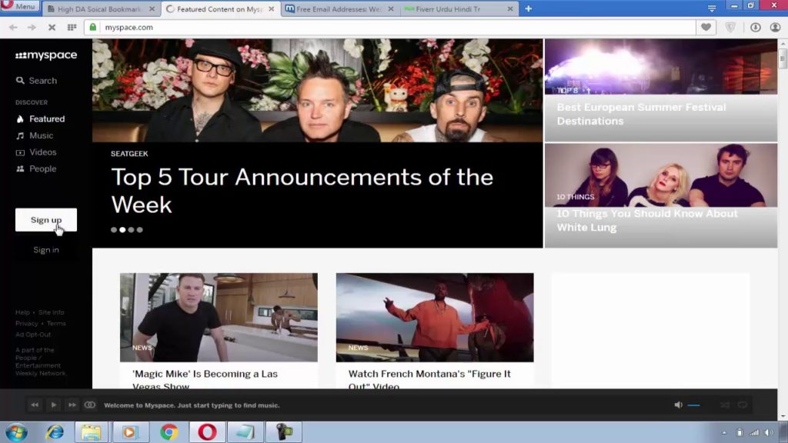Select the first carousel dot
This screenshot has width=788, height=443.
114,229
